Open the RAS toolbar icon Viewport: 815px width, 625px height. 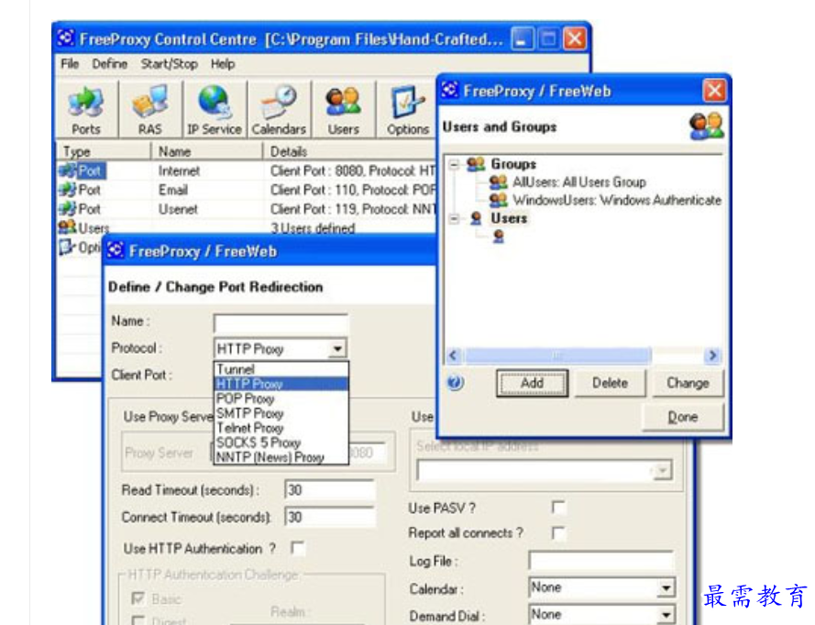[150, 110]
